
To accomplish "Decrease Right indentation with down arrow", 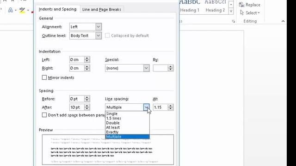I will pos(87,70).
